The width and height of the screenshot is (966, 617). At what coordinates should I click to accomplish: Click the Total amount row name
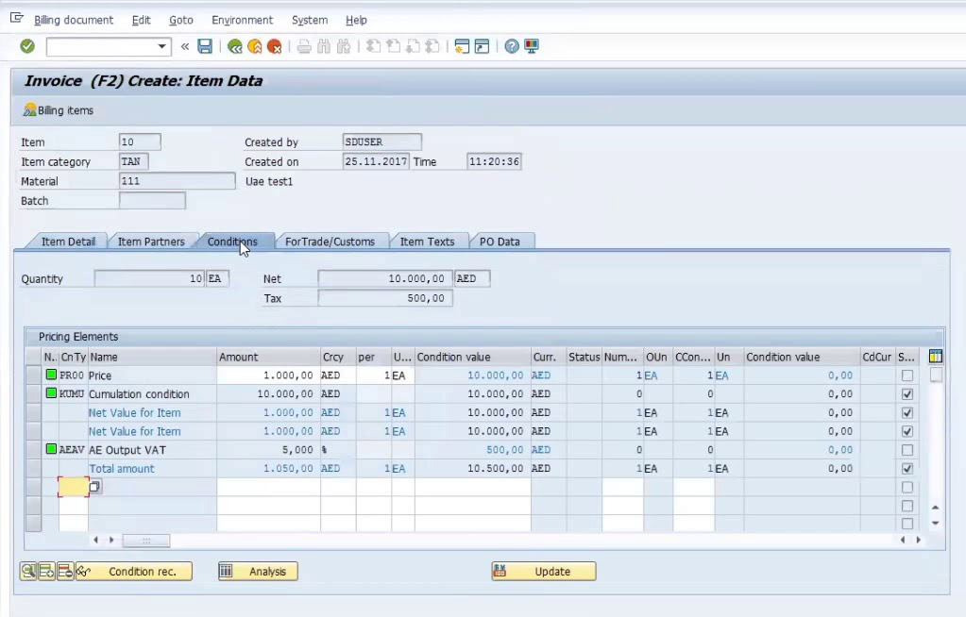(122, 469)
